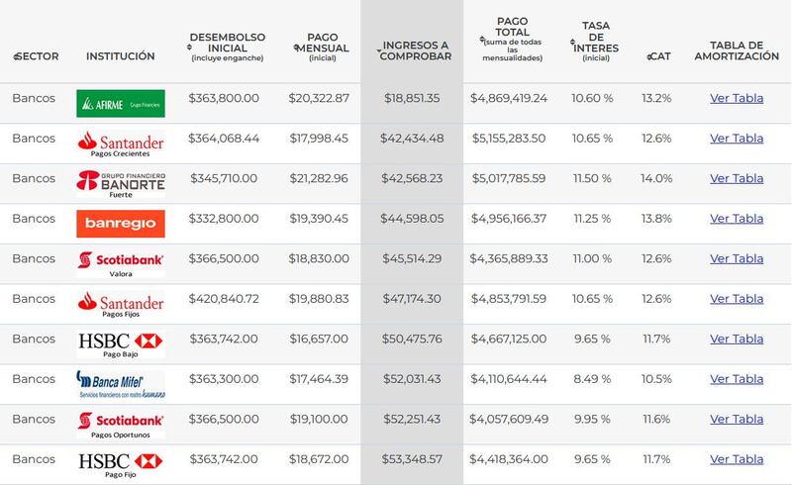Click the Santander Pagos Fijos logo
Viewport: 792px width, 485px height.
pos(120,304)
